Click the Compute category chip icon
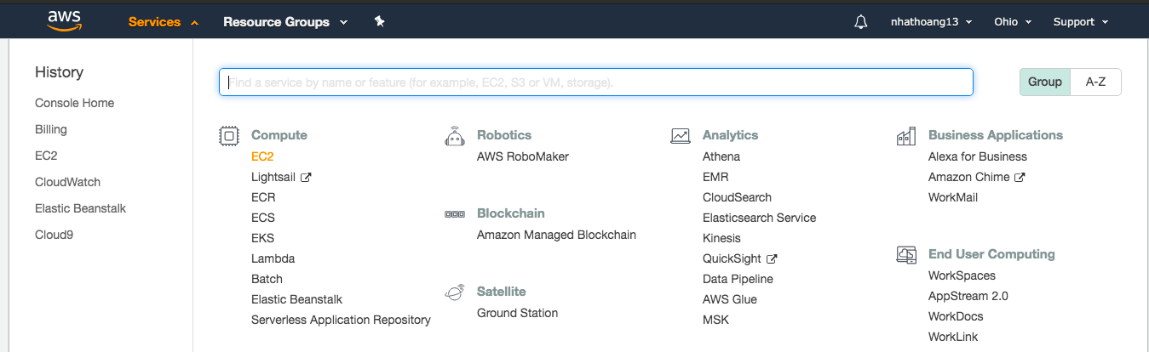Screen dimensions: 1149x352 (228, 135)
